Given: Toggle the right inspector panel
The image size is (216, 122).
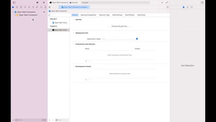Looking at the screenshot, I should 202,2.
